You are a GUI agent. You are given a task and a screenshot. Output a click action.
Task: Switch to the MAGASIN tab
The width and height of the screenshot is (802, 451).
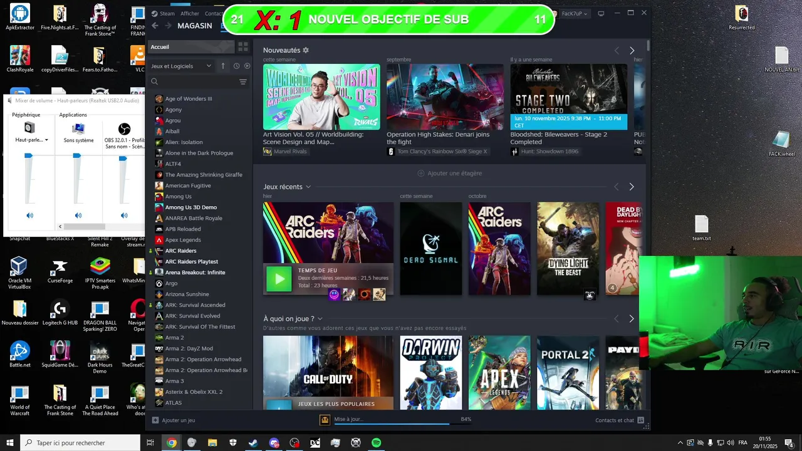coord(195,26)
